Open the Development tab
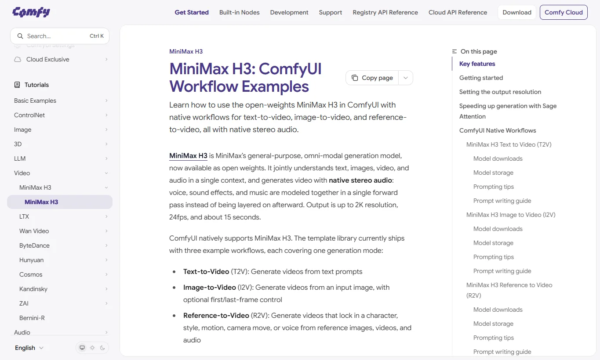600x360 pixels. tap(289, 12)
